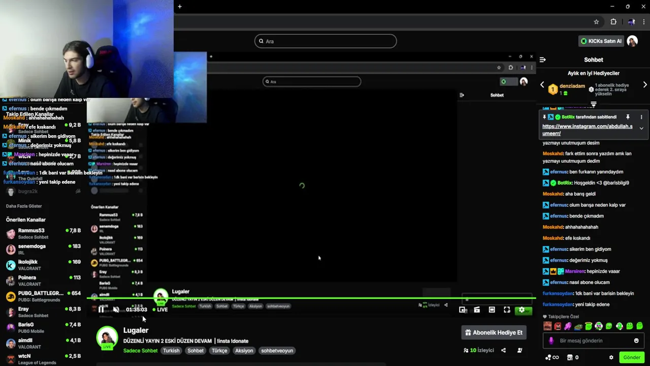Share the stream via share icon
Viewport: 650px width, 366px height.
pyautogui.click(x=503, y=350)
